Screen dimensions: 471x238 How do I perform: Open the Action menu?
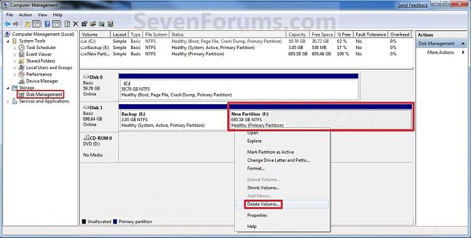[25, 14]
